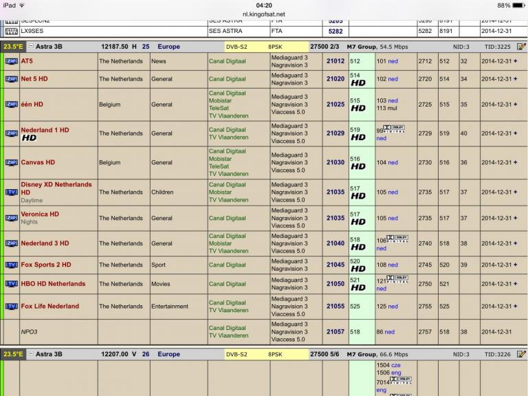Click the Dolby Digital icon in the HBO HD Netherlands row
The height and width of the screenshot is (396, 528).
[x=396, y=279]
